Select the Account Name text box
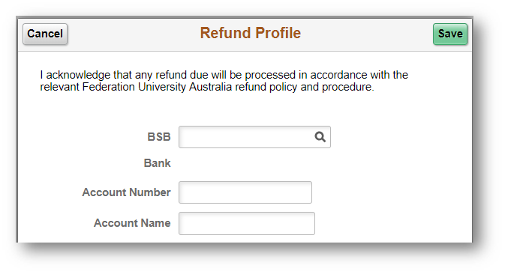 click(x=247, y=223)
